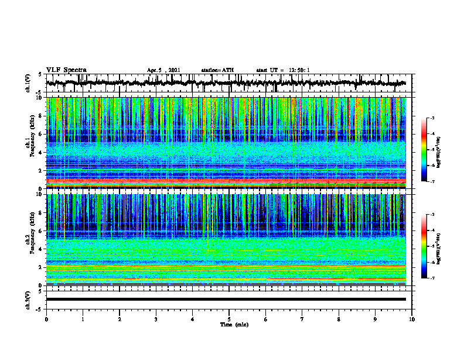Click the bottom time-axis tick label "10"
The image size is (464, 358).
[x=412, y=319]
